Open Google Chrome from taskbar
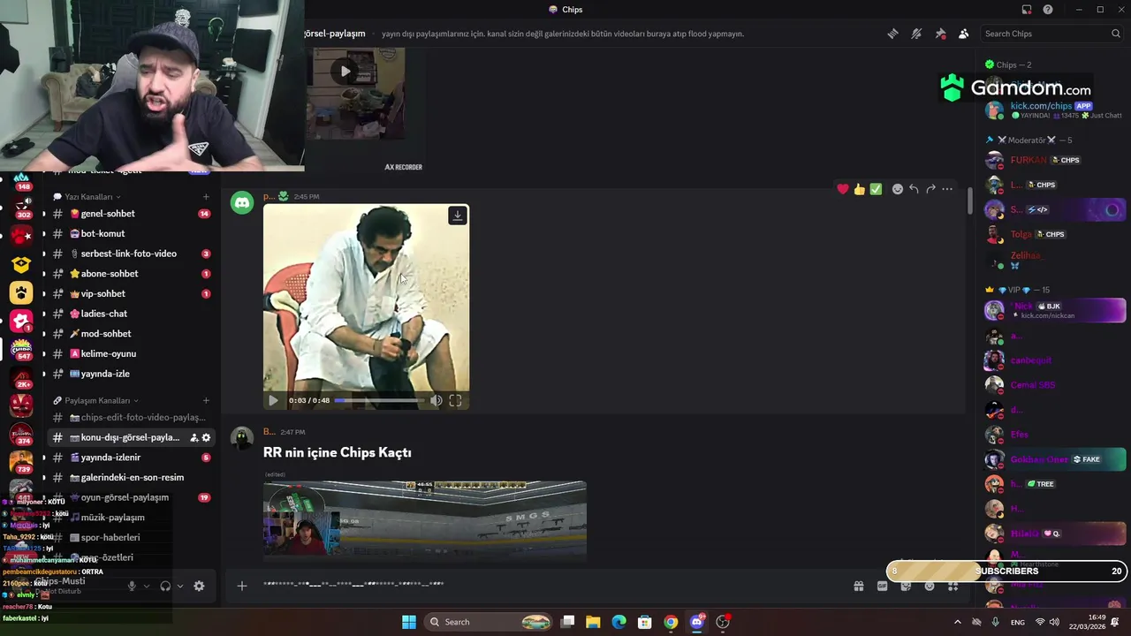Viewport: 1131px width, 636px height. point(671,622)
